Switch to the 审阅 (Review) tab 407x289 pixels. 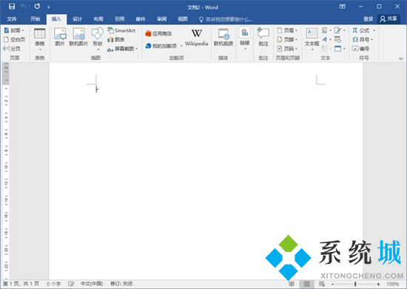coord(161,19)
